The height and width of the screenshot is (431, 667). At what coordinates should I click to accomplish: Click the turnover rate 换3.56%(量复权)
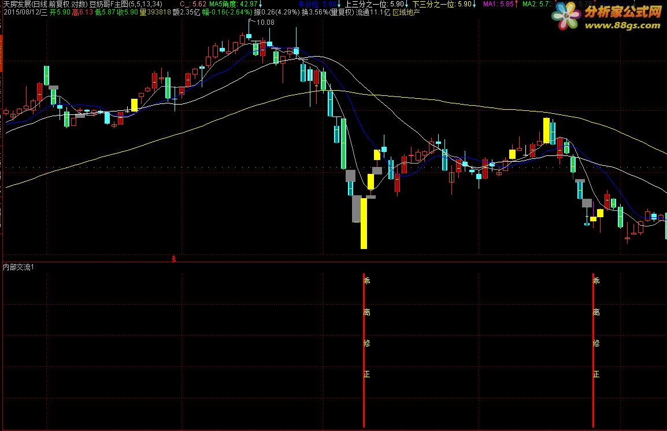coord(328,12)
